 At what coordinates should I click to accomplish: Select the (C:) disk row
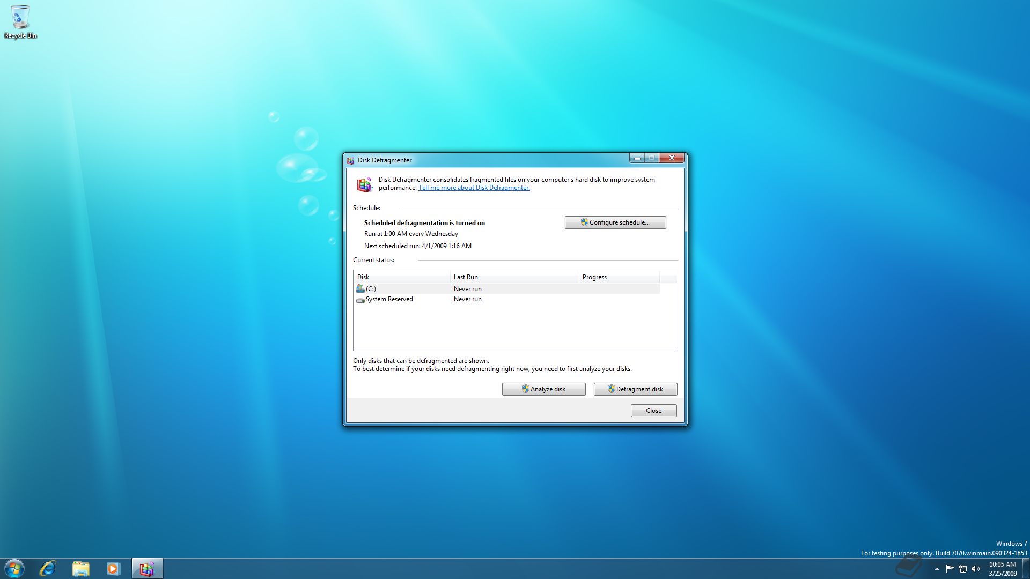(506, 289)
